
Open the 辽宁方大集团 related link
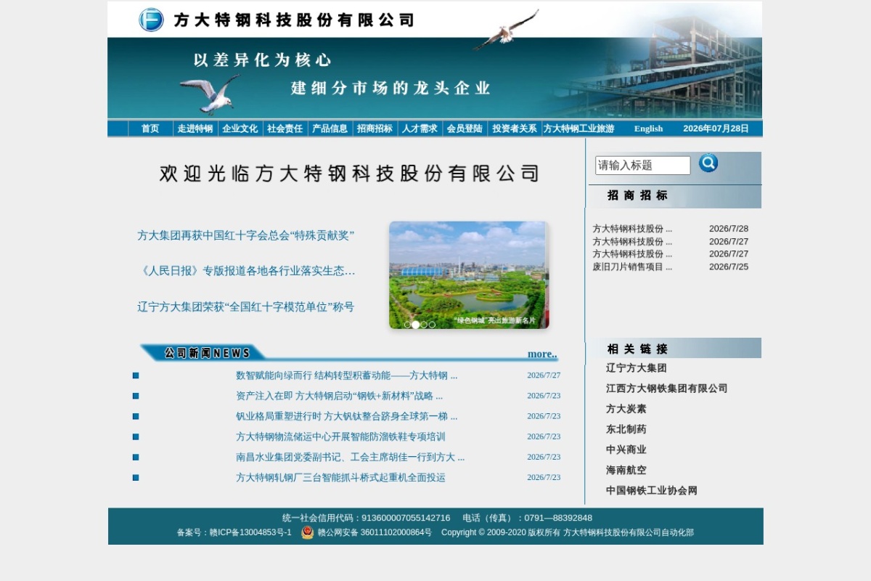coord(637,368)
